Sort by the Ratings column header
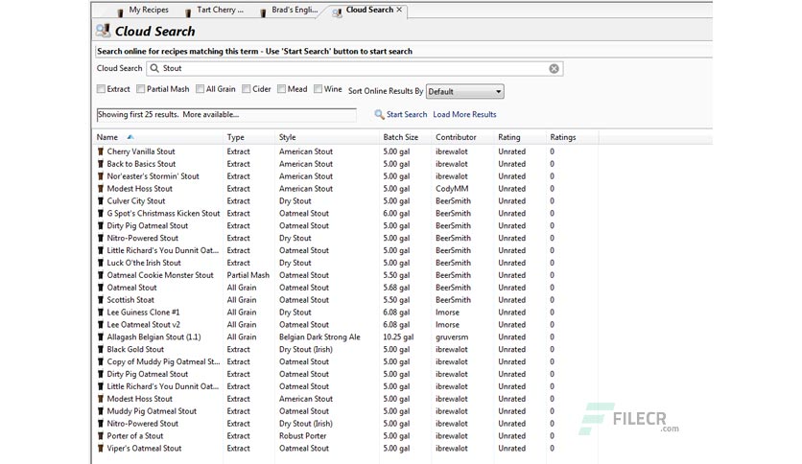The width and height of the screenshot is (802, 464). coord(562,137)
